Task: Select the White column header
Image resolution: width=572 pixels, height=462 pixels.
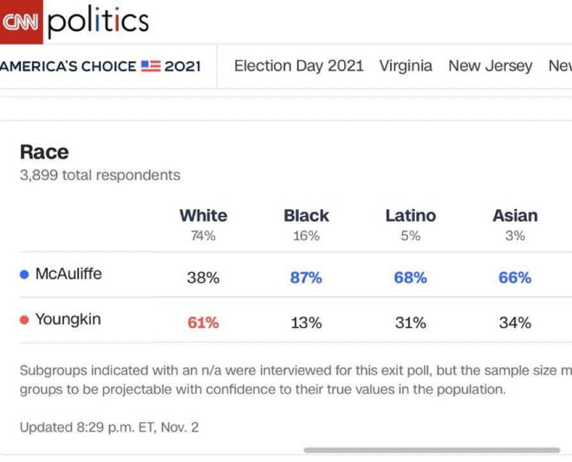Action: pyautogui.click(x=203, y=215)
